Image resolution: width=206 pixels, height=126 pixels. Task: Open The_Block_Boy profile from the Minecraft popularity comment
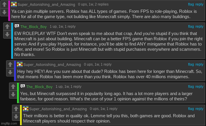39,87
